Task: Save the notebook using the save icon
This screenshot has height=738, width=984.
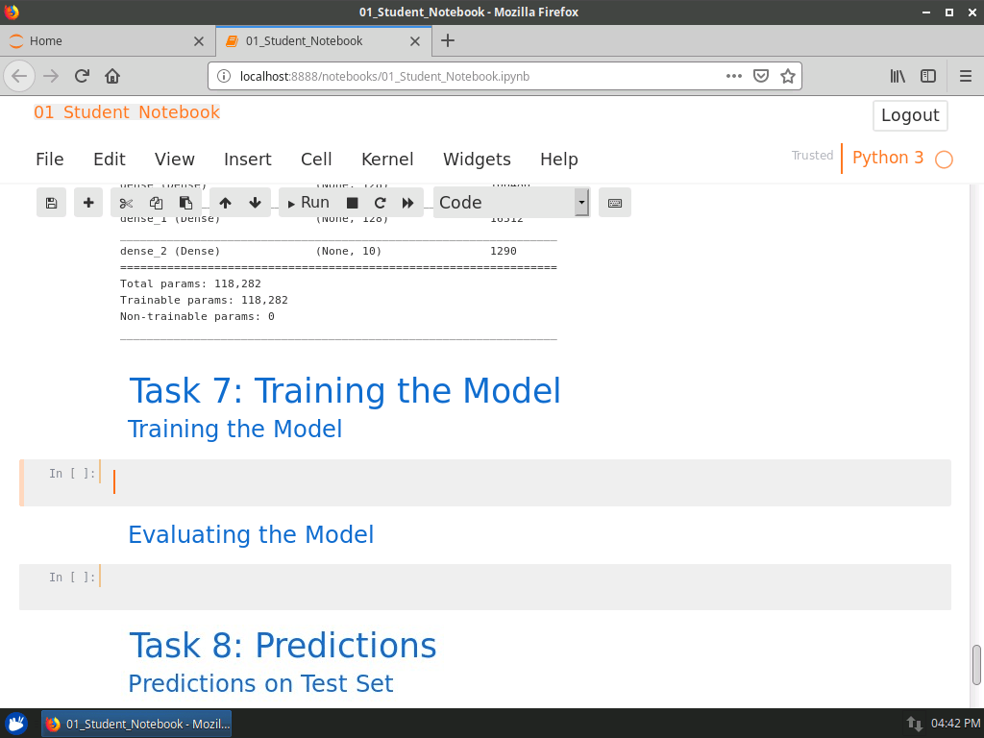Action: [51, 203]
